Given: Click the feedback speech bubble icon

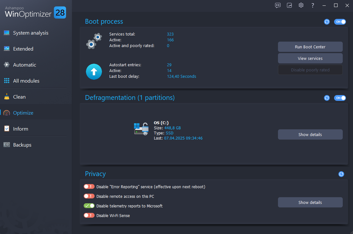Looking at the screenshot, I should click(278, 5).
